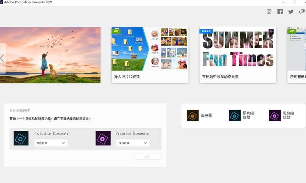Click the green 试用 badge on import card

[x=116, y=31]
